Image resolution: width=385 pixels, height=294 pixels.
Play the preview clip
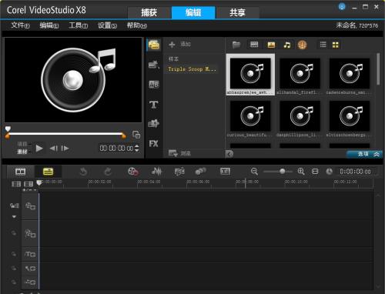click(x=39, y=149)
